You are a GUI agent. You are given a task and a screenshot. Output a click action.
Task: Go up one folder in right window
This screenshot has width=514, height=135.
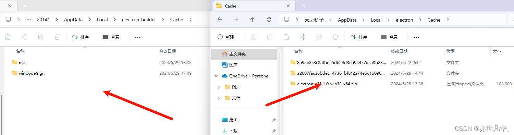253,20
